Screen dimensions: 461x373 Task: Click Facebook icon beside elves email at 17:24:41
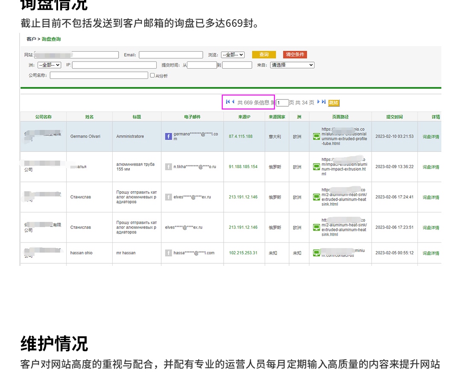pos(168,197)
